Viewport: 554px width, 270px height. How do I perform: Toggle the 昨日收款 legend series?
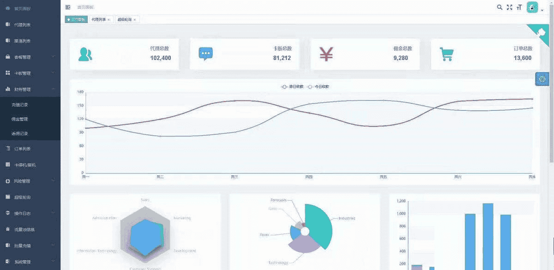point(292,87)
